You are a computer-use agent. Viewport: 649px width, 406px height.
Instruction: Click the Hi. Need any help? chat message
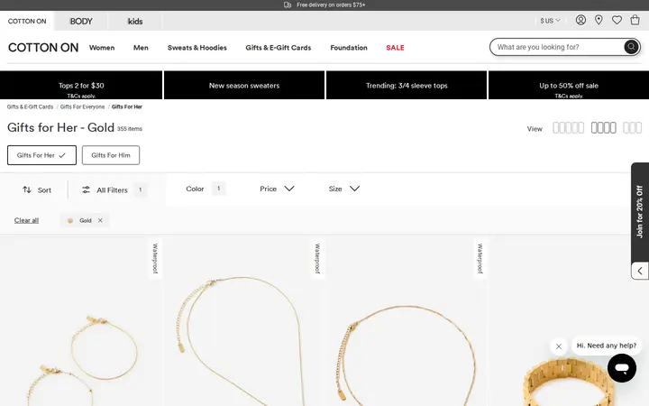(x=606, y=346)
